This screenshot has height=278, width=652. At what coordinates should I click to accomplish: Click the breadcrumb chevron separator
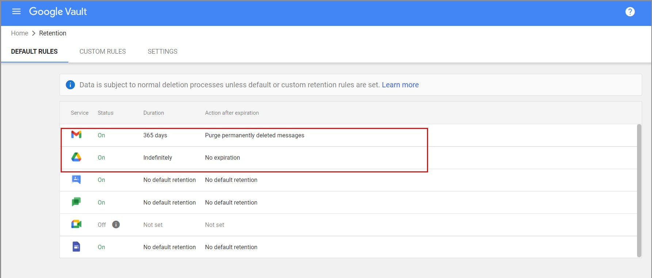click(x=34, y=33)
